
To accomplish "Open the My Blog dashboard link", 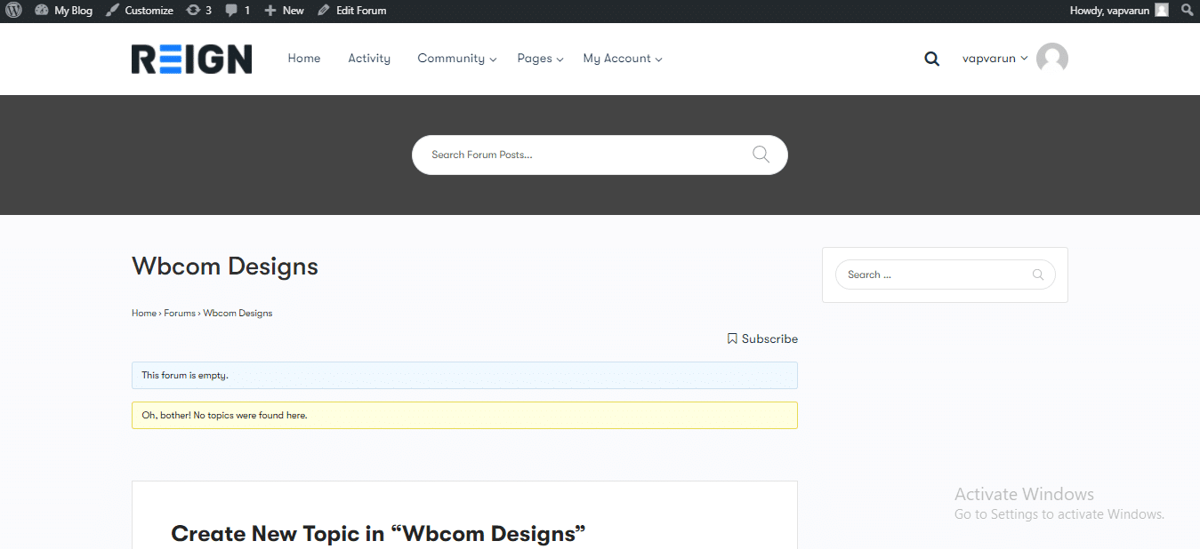I will tap(64, 11).
